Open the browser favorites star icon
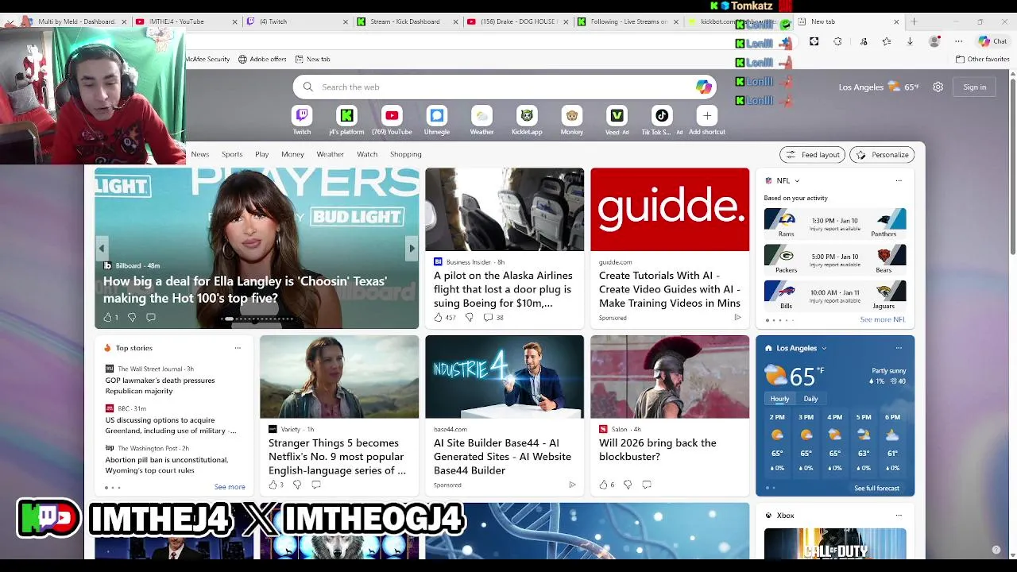Image resolution: width=1017 pixels, height=572 pixels. tap(887, 41)
